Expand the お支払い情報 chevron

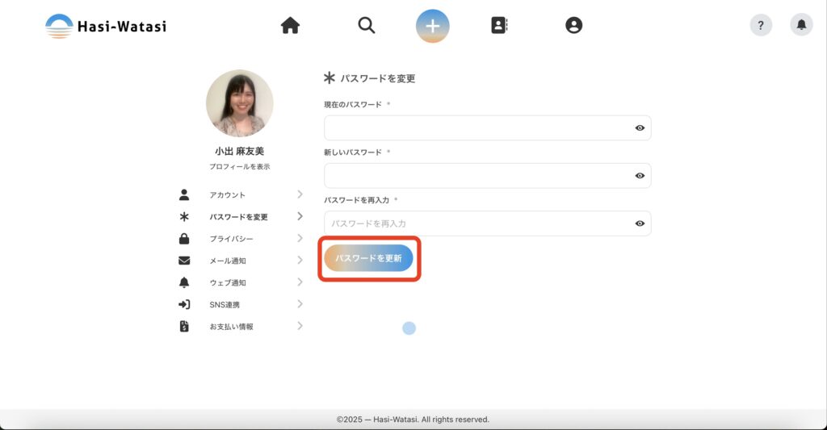pos(300,326)
